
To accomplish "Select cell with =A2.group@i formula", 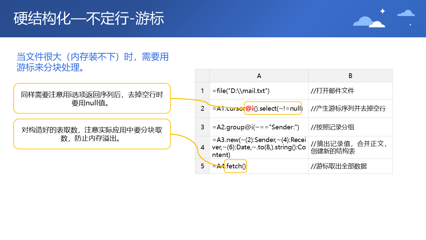I will (x=259, y=127).
